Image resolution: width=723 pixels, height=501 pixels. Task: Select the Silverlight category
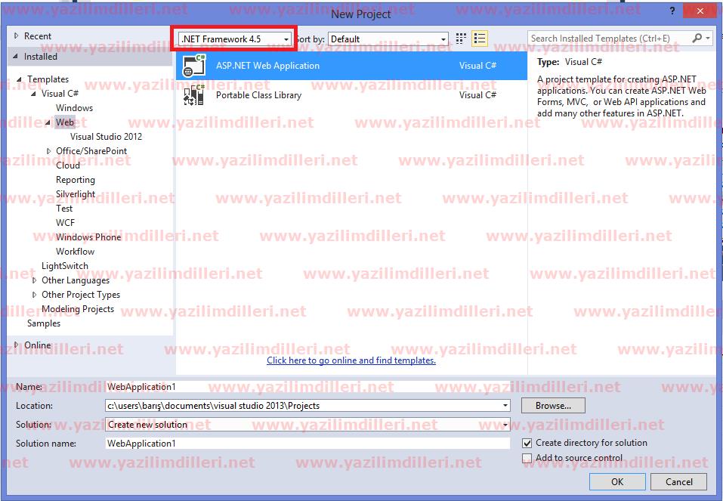[75, 193]
